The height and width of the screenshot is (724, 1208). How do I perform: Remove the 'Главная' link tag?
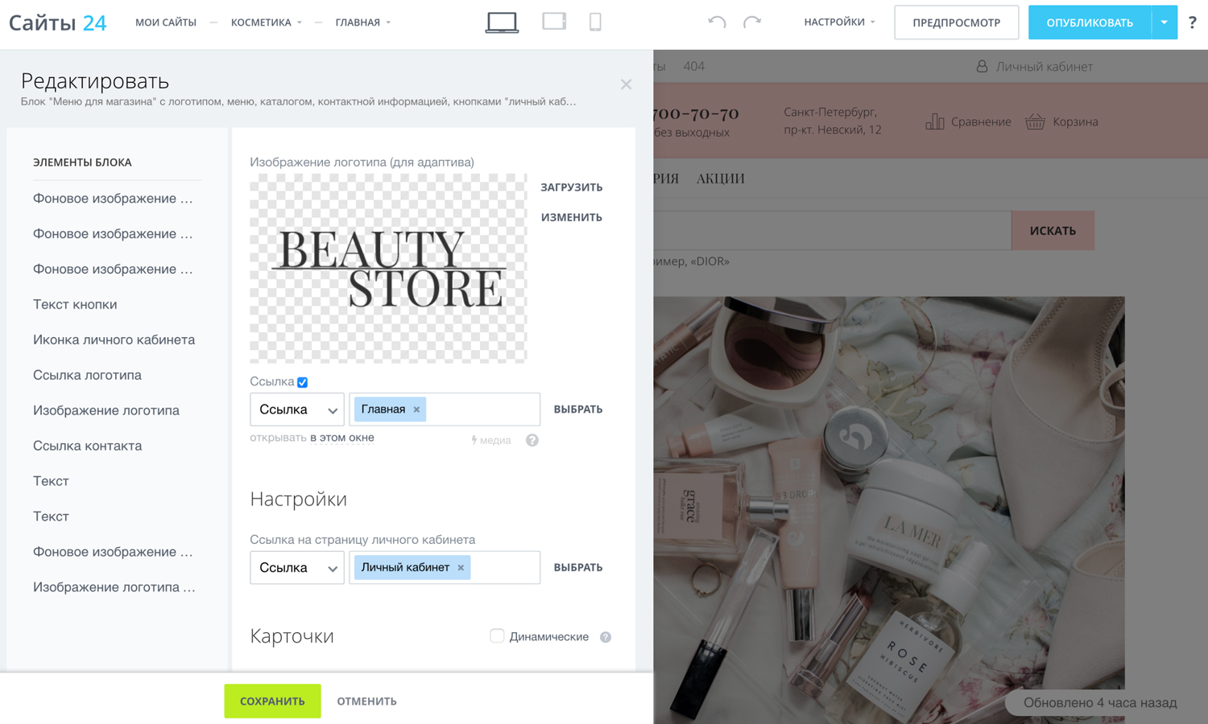[x=416, y=409]
